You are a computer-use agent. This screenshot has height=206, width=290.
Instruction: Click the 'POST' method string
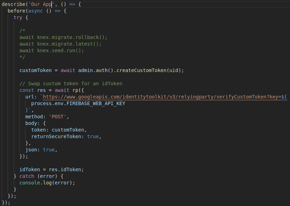[57, 117]
